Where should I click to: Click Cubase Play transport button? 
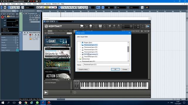click(51, 8)
